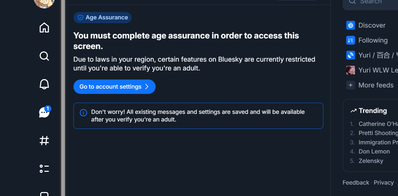Screen dimensions: 398x196
Task: Click the Age Assurance badge
Action: click(x=103, y=18)
